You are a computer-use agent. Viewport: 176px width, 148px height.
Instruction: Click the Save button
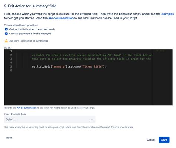(164, 140)
